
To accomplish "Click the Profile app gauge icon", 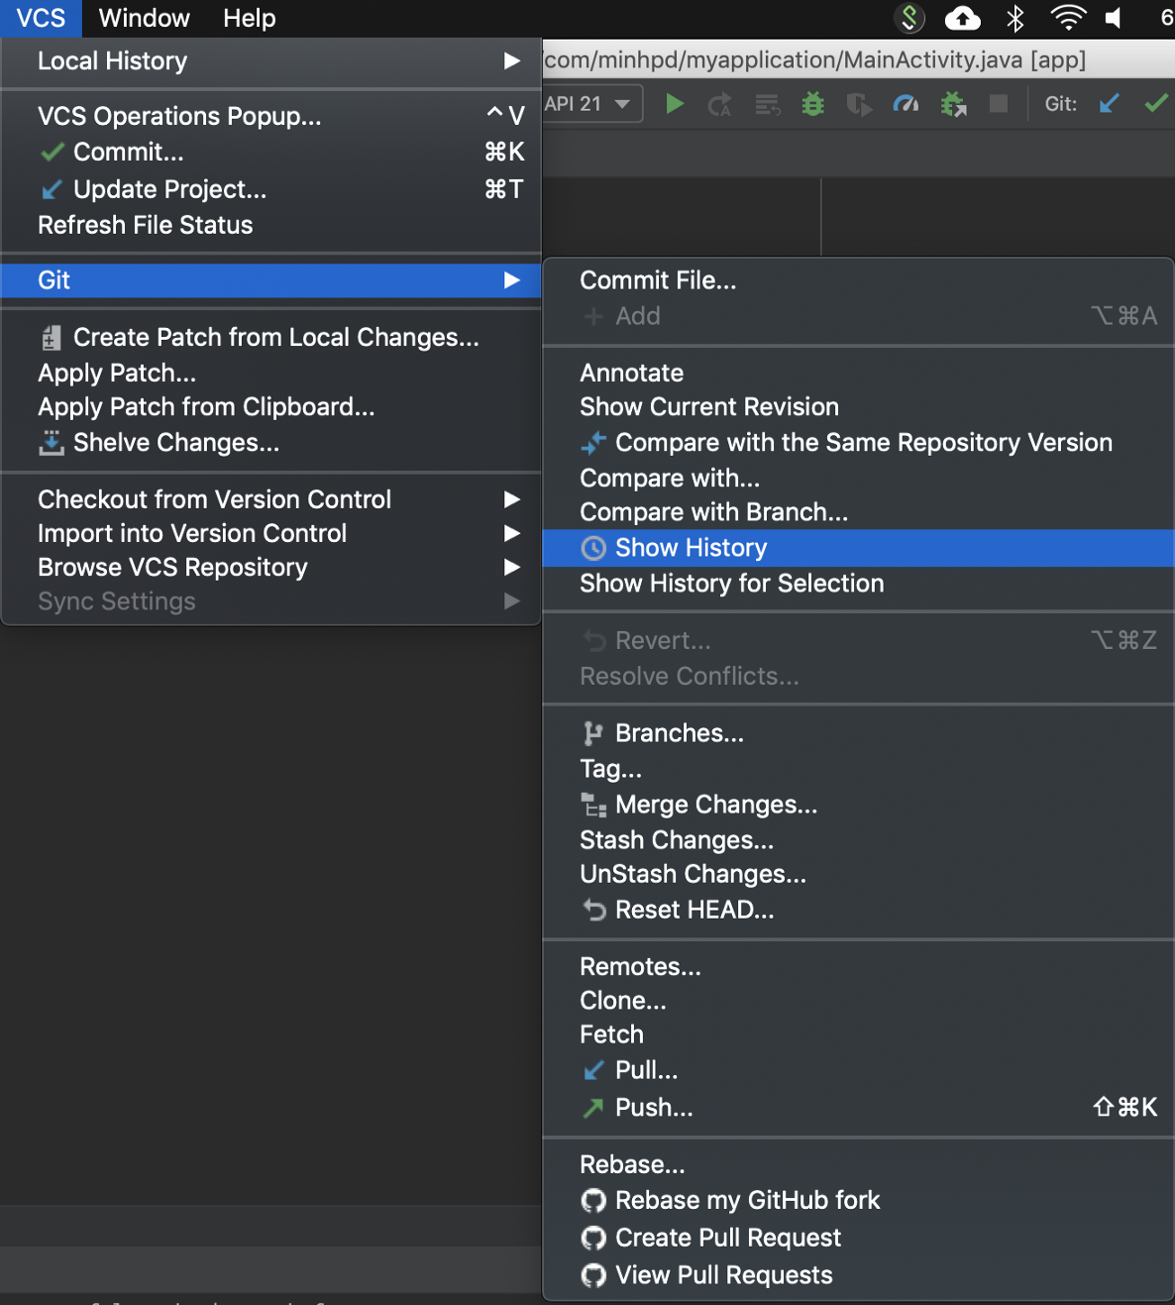I will point(906,104).
